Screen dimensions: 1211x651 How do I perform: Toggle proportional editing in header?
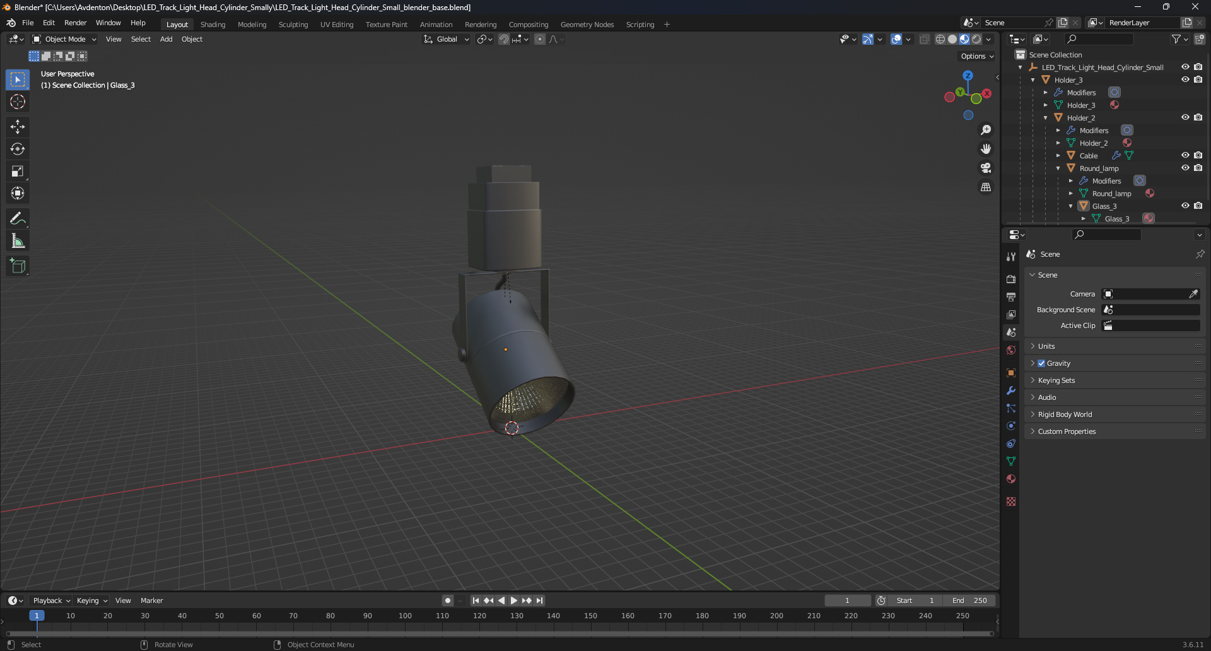[540, 39]
